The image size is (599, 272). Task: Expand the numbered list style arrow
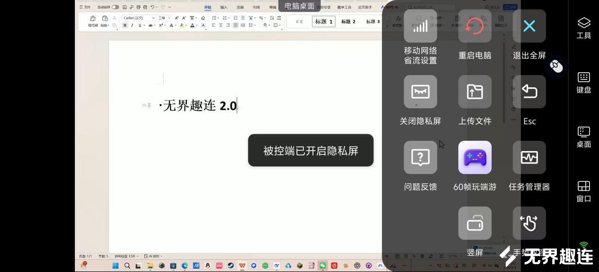[229, 18]
